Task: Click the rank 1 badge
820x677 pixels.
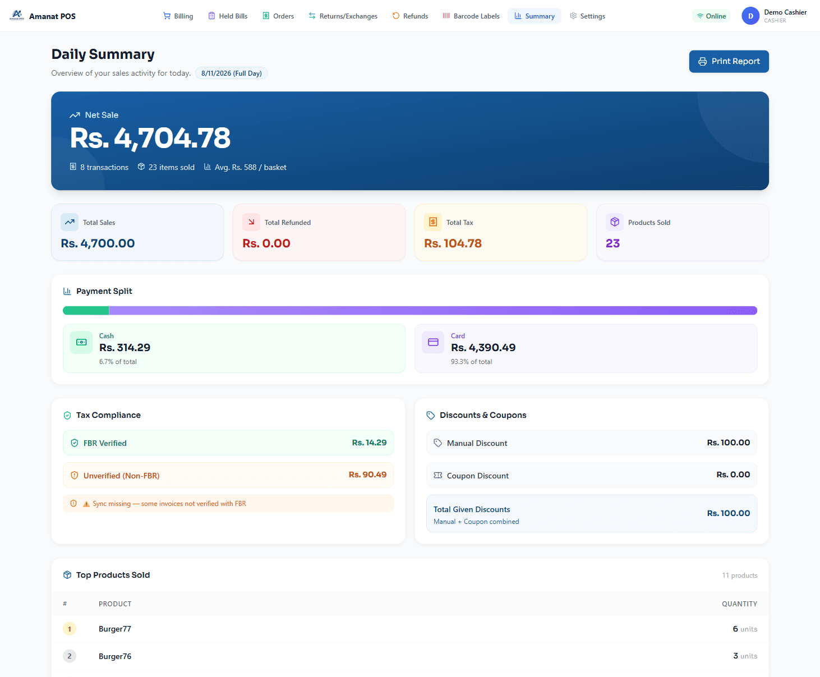Action: click(70, 629)
